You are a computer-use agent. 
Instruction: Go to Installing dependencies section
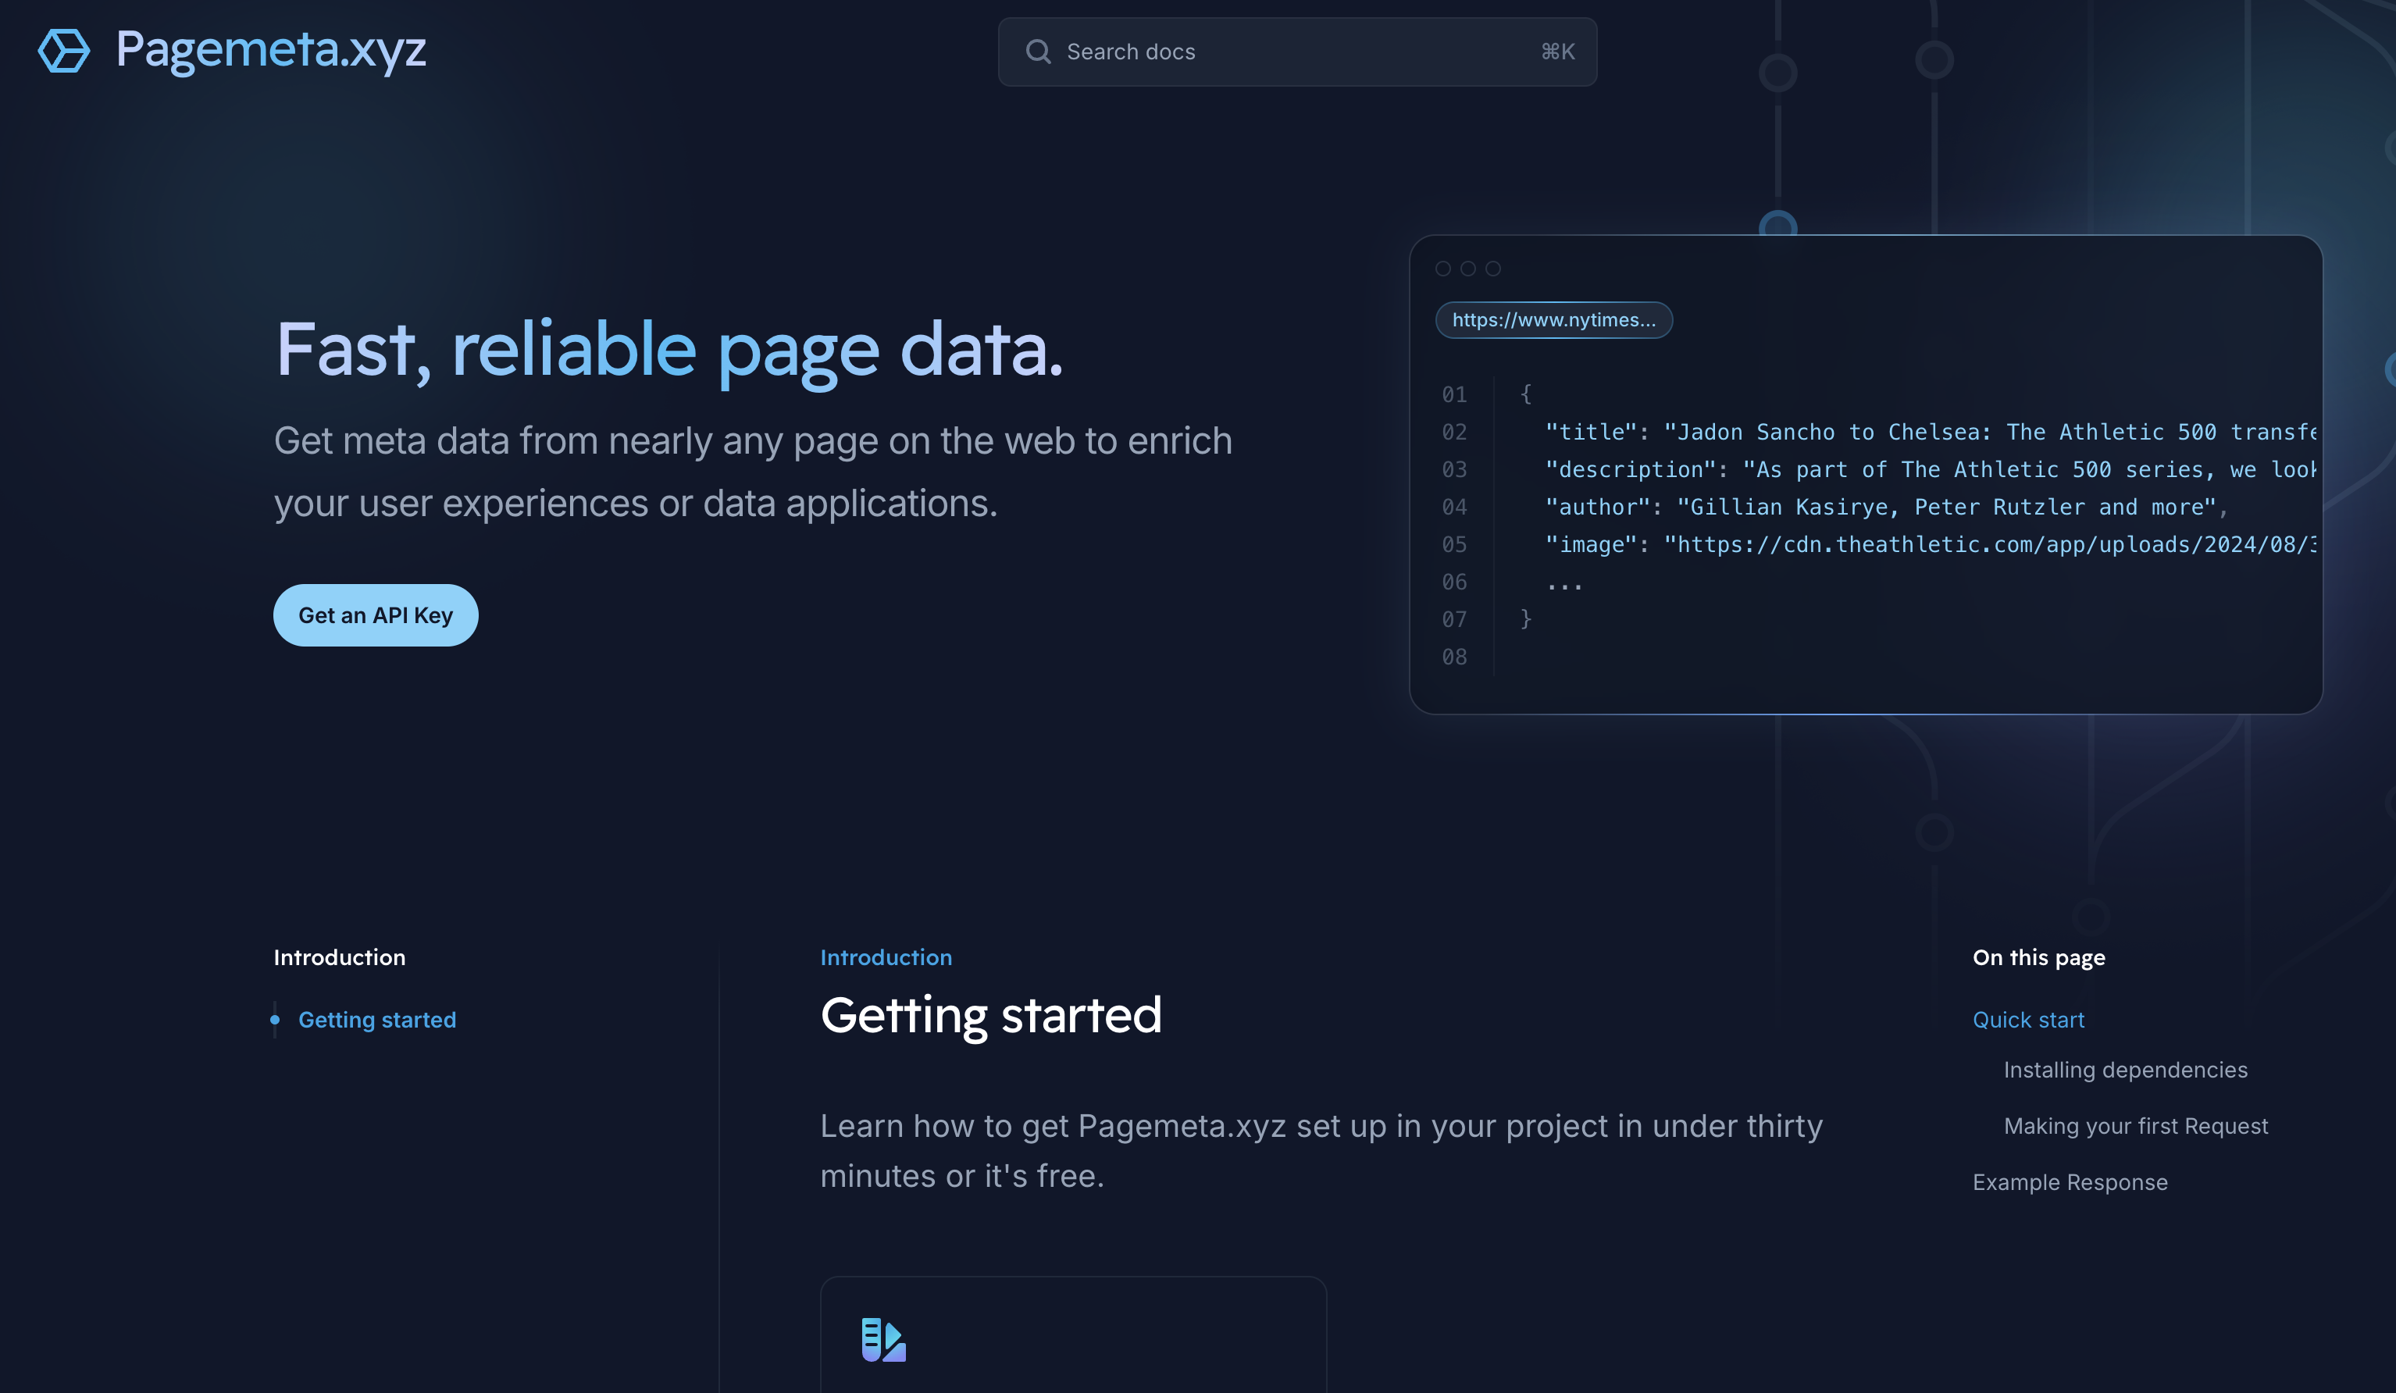pyautogui.click(x=2124, y=1070)
